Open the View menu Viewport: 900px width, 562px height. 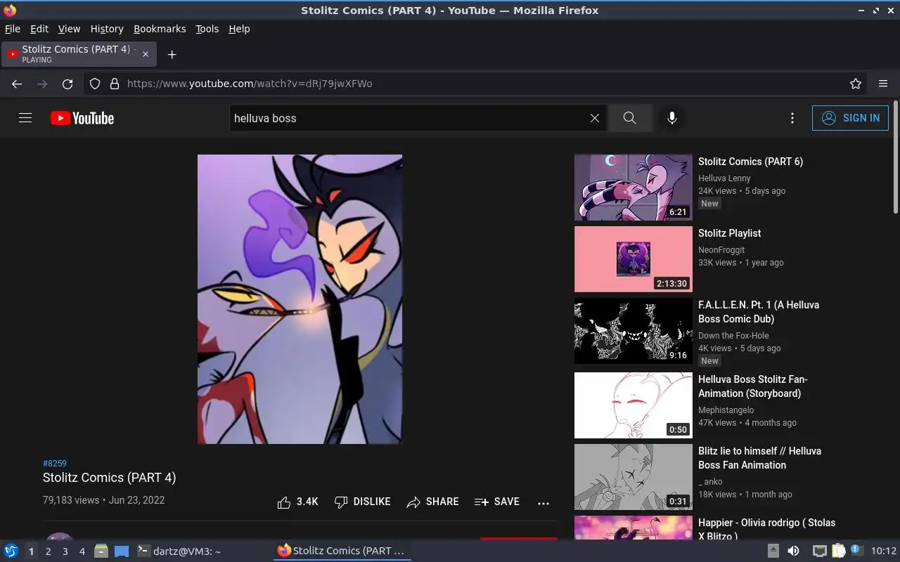(69, 29)
